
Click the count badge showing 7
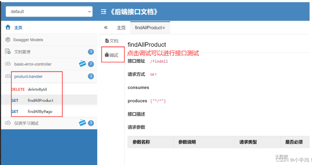pos(91,64)
